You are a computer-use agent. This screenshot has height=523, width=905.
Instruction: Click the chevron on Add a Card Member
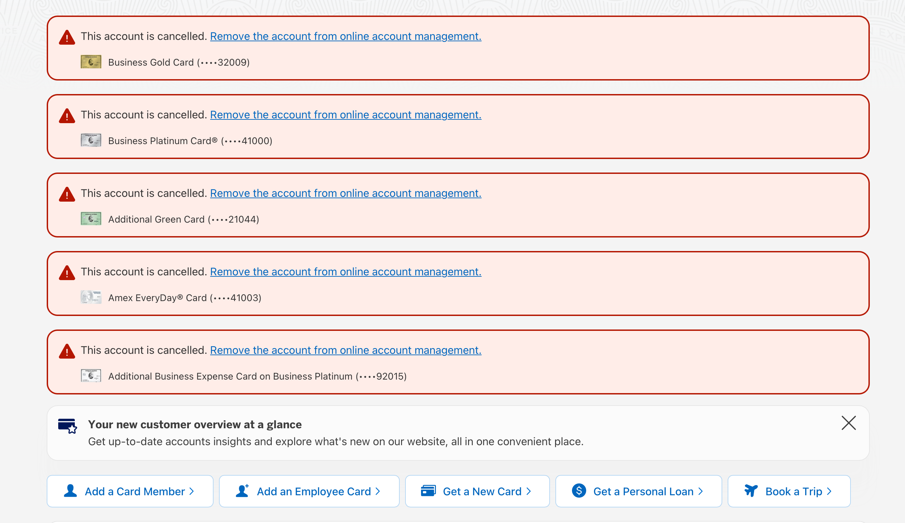click(x=192, y=492)
